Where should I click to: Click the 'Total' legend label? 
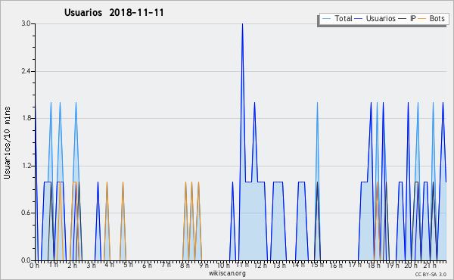[x=343, y=18]
